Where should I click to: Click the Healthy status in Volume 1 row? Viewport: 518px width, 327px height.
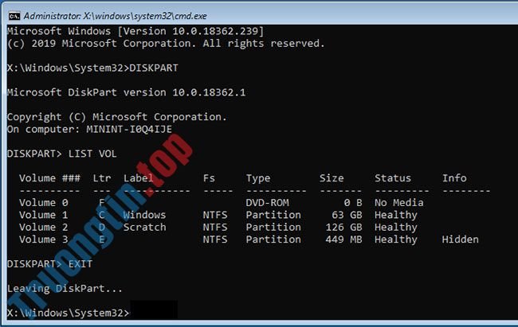click(x=396, y=215)
